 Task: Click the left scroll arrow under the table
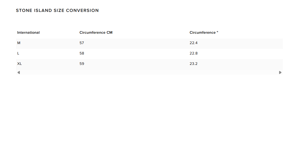tap(19, 72)
